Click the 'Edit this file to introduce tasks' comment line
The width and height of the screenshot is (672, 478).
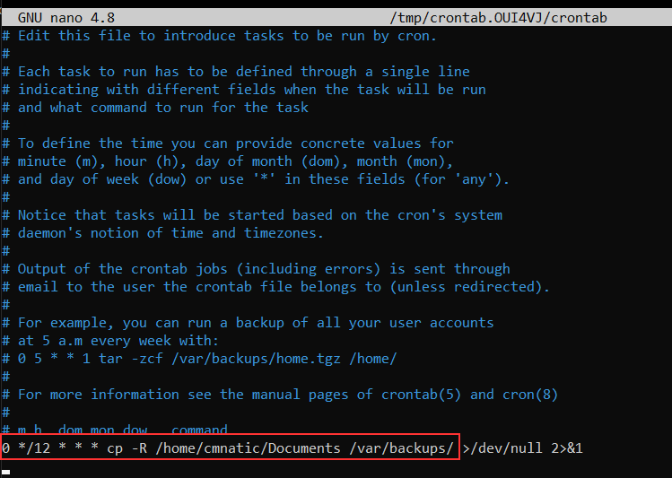226,36
